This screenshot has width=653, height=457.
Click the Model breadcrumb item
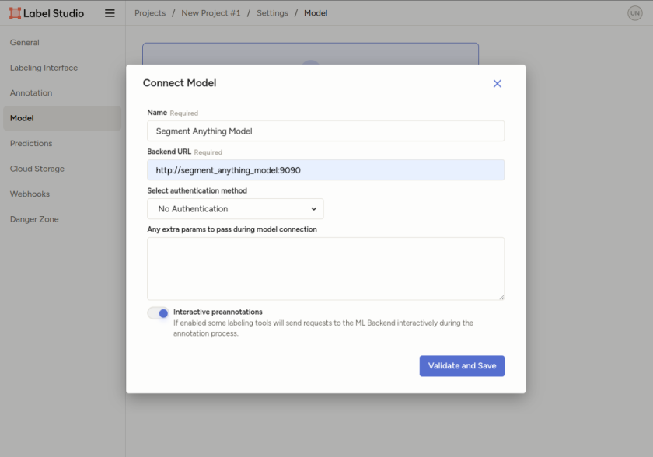tap(316, 13)
